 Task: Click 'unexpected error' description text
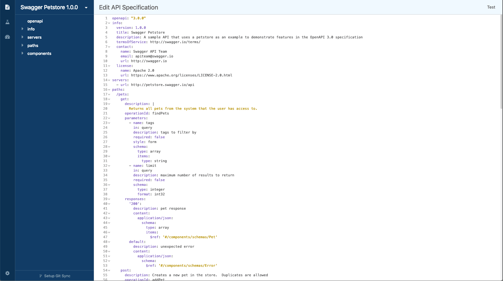[x=177, y=246]
